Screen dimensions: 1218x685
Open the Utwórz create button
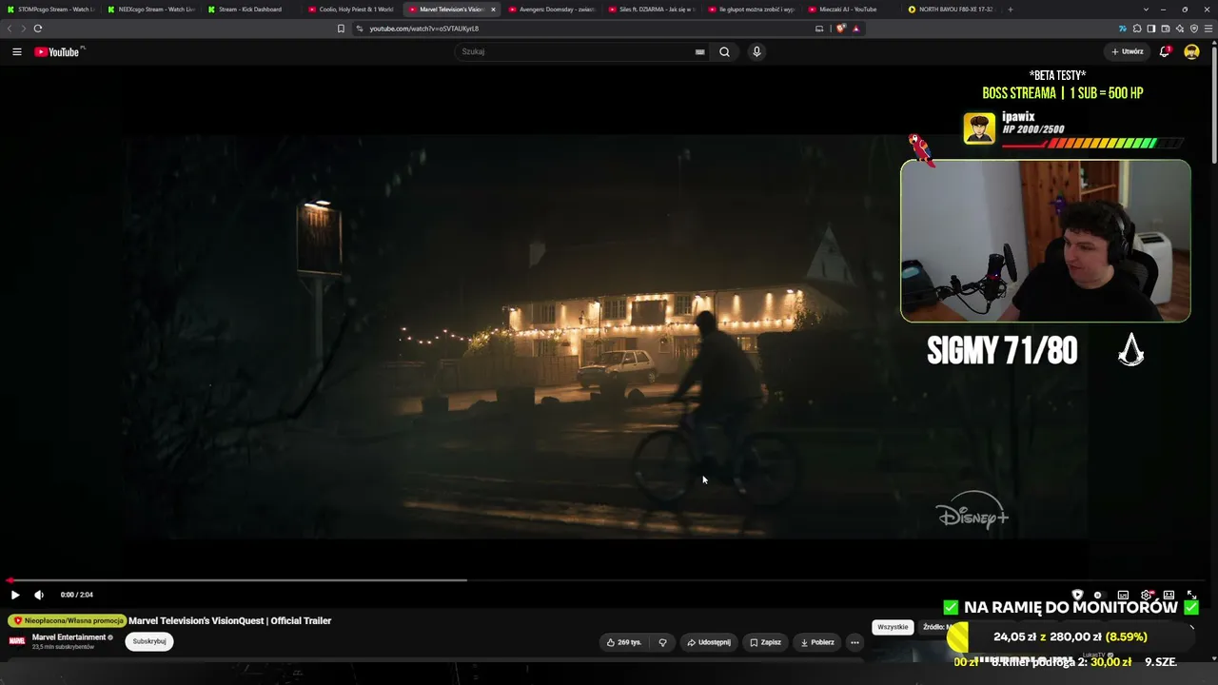click(1127, 51)
